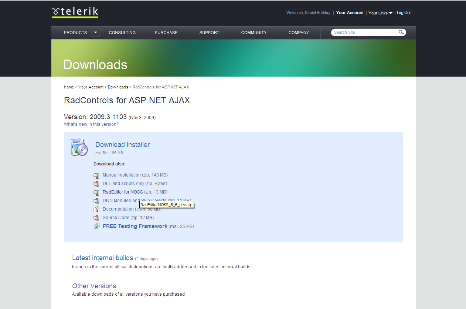Click the Version: 2009.3 1103 text
This screenshot has width=466, height=309.
coord(95,117)
